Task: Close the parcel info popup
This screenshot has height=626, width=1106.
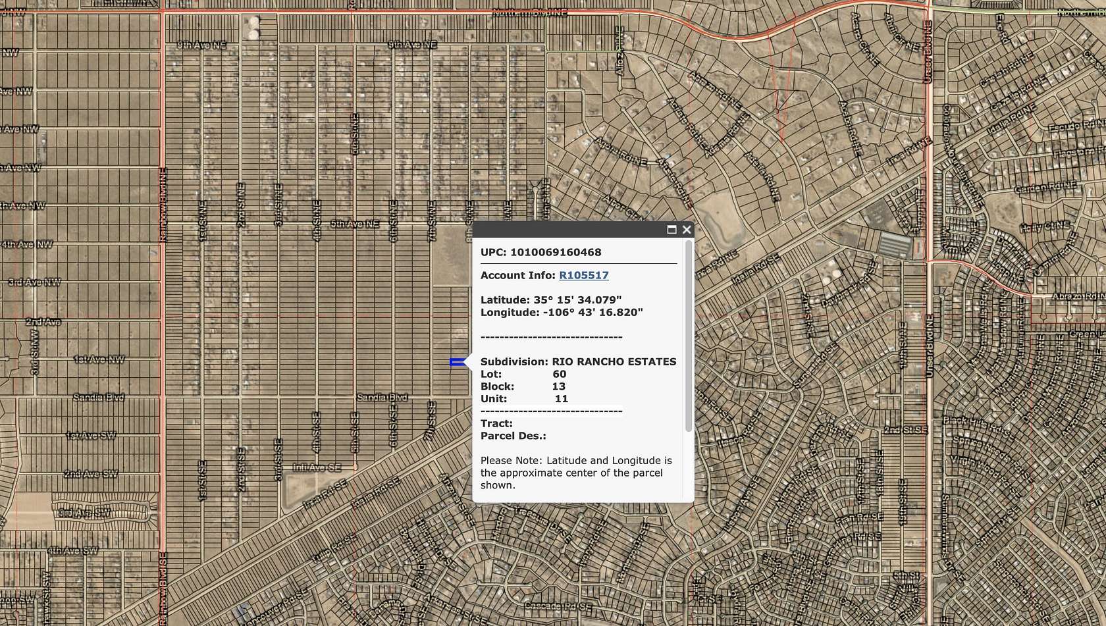Action: click(x=687, y=229)
